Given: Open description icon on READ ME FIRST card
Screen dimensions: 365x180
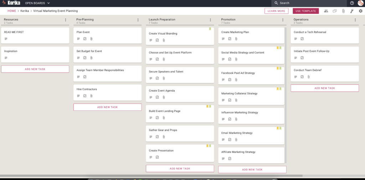Looking at the screenshot, I should [6, 39].
